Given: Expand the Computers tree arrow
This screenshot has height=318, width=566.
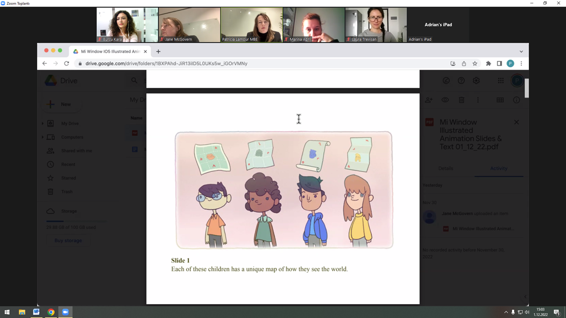Looking at the screenshot, I should (43, 137).
